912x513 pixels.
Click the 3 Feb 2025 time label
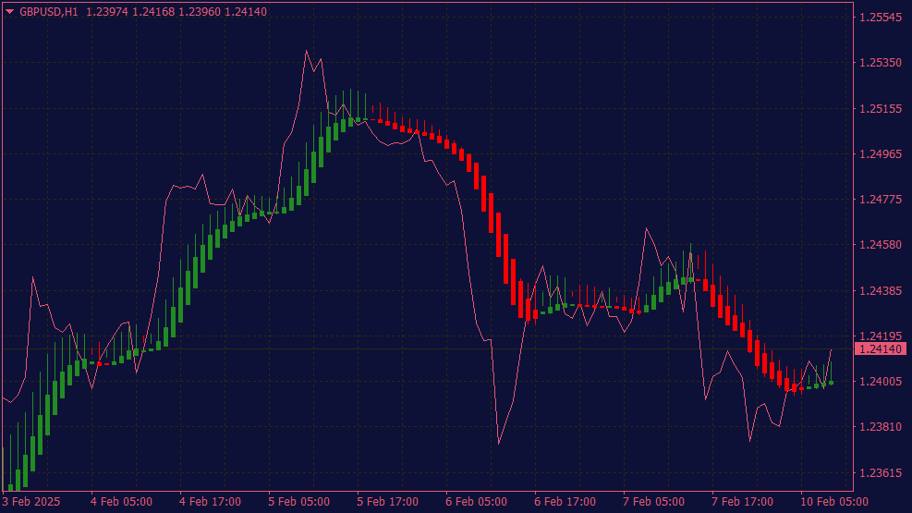point(31,501)
